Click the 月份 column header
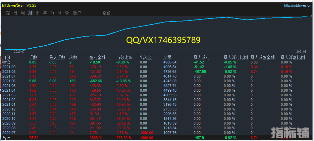314x141 pixels. pos(6,58)
